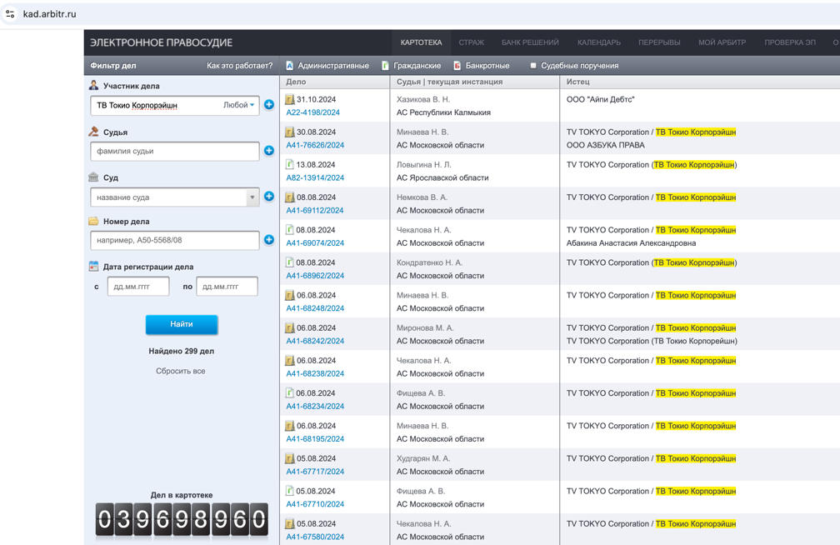The width and height of the screenshot is (840, 545).
Task: Click the registration date 'по' field
Action: click(x=227, y=286)
